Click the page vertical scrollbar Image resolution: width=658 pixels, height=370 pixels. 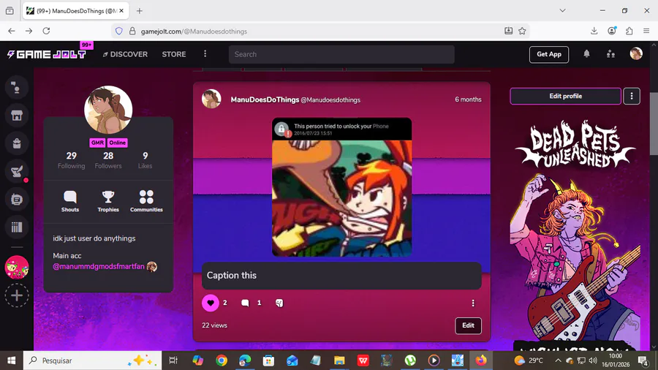click(654, 124)
